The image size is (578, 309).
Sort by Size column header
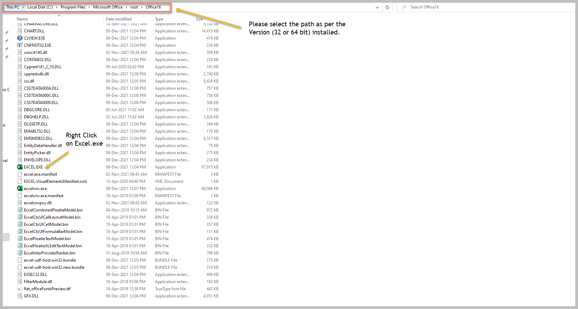pyautogui.click(x=199, y=19)
